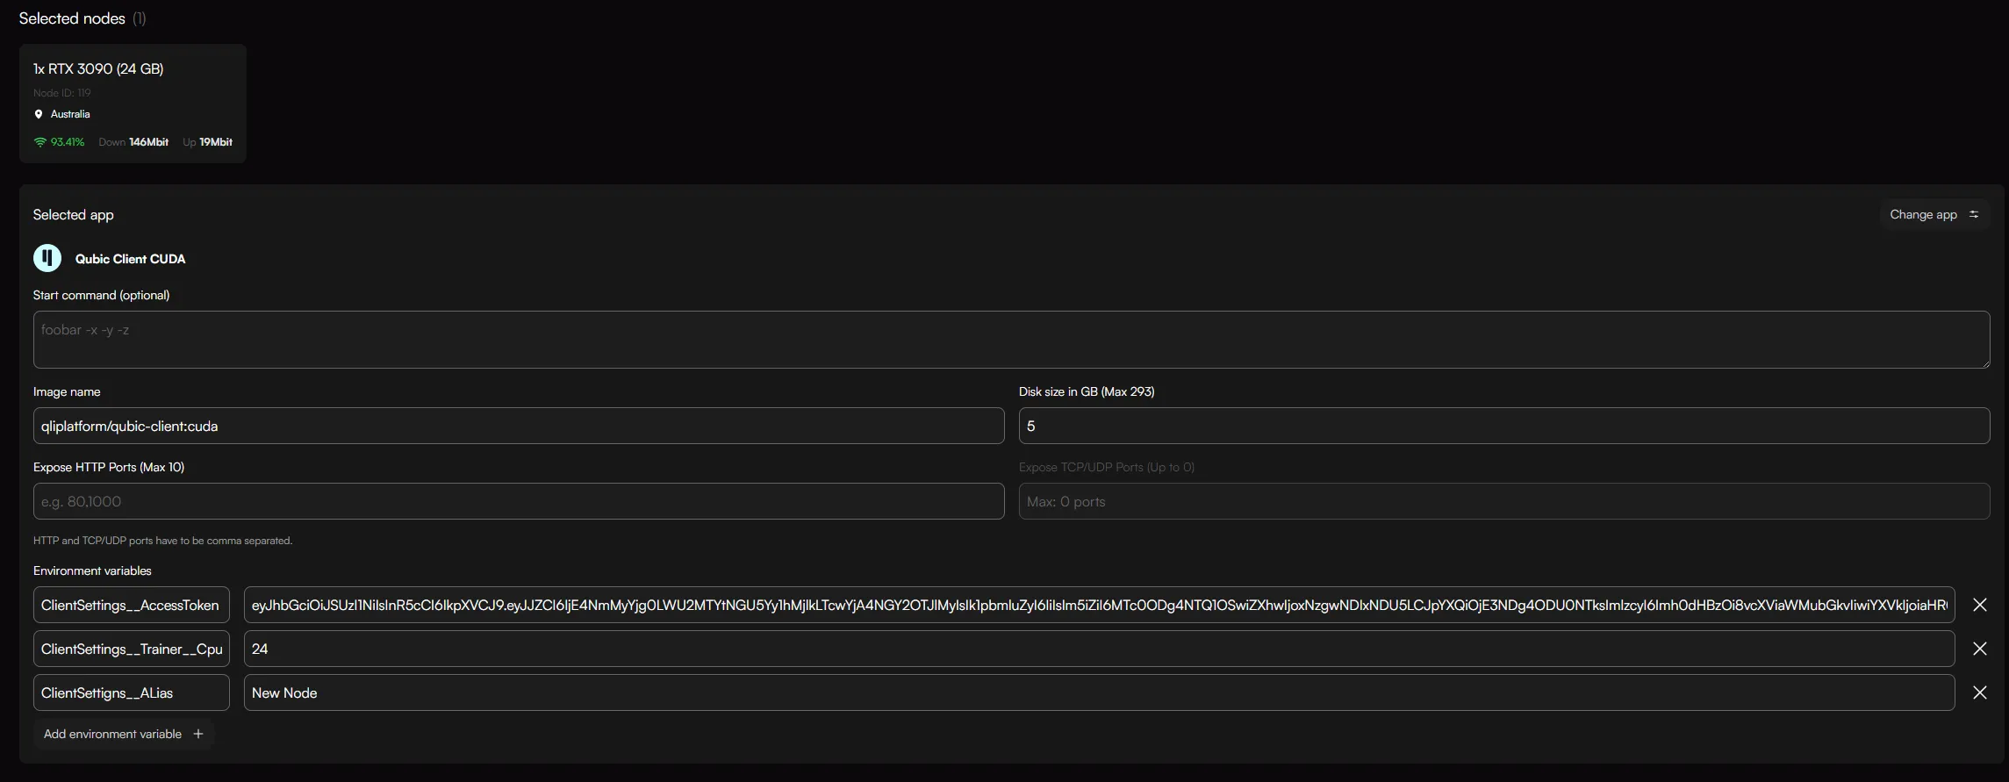Click the plus icon for adding variable
This screenshot has width=2009, height=782.
pyautogui.click(x=198, y=734)
